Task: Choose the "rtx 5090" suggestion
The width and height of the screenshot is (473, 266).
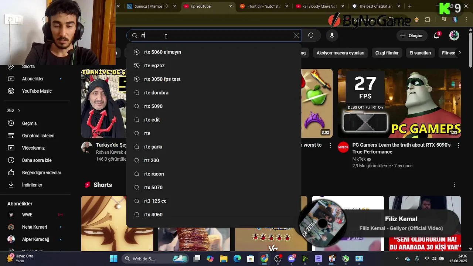Action: (x=214, y=106)
